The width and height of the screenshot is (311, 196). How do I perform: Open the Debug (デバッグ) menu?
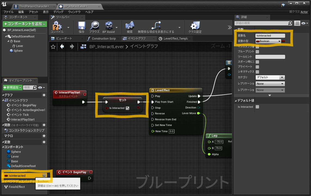point(58,12)
